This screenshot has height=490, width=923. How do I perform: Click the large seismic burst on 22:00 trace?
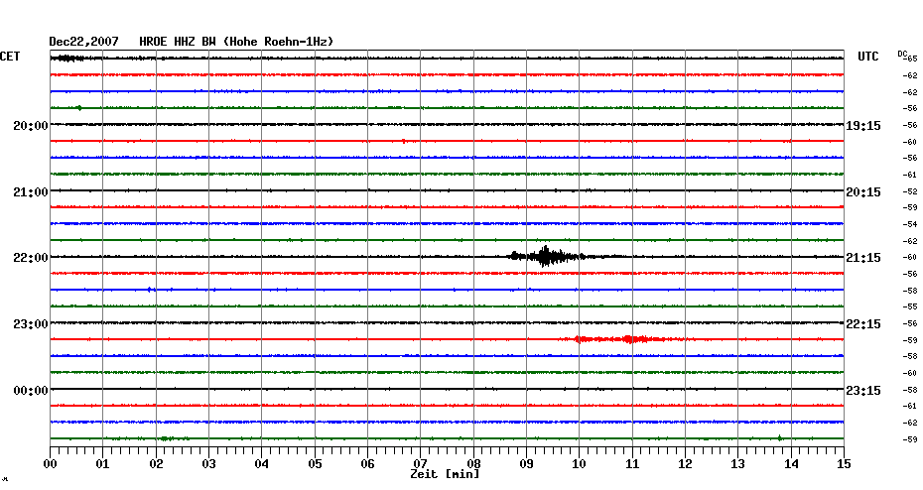coord(546,257)
